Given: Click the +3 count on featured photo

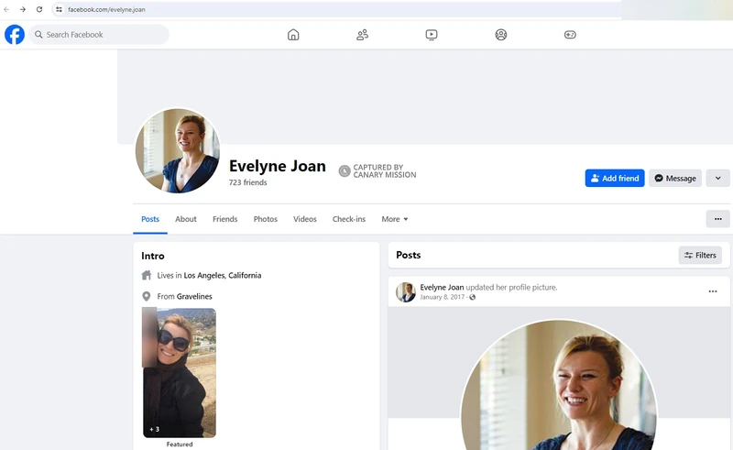Looking at the screenshot, I should tap(154, 429).
